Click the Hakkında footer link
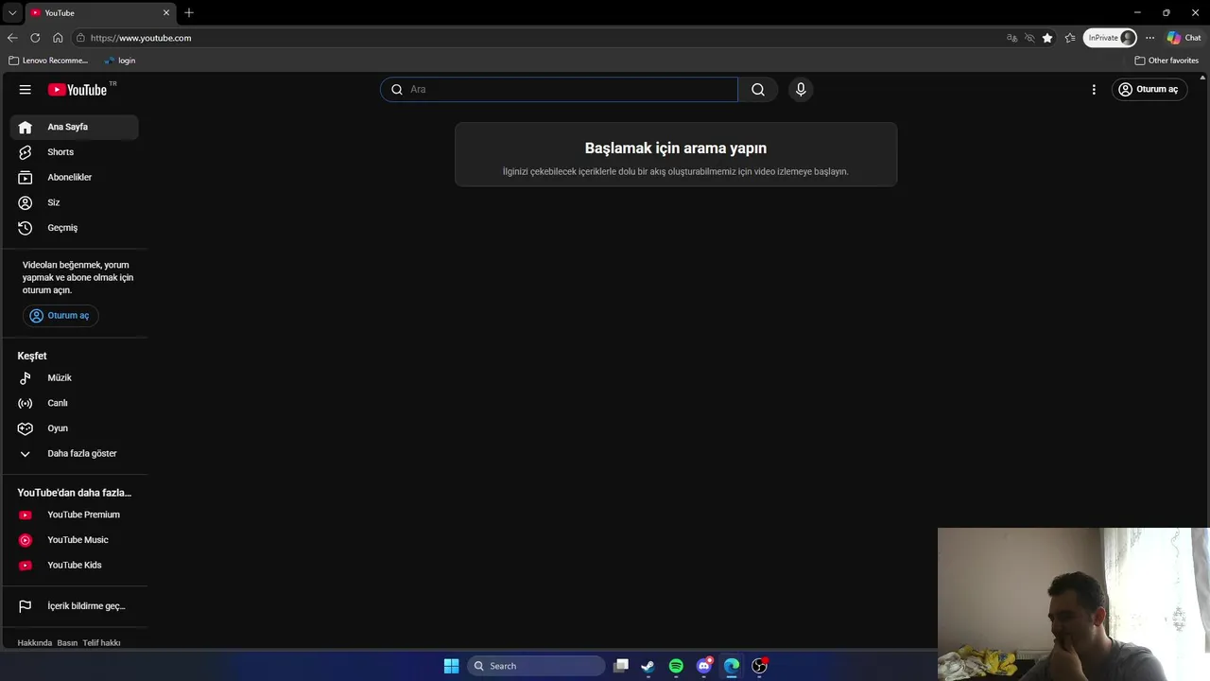This screenshot has width=1210, height=681. pos(35,643)
